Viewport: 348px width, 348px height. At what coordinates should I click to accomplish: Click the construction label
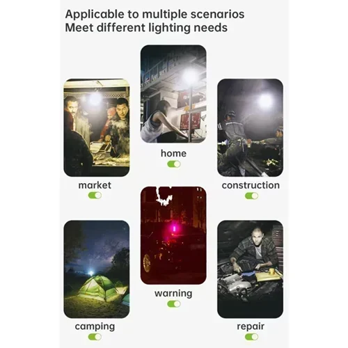[251, 185]
